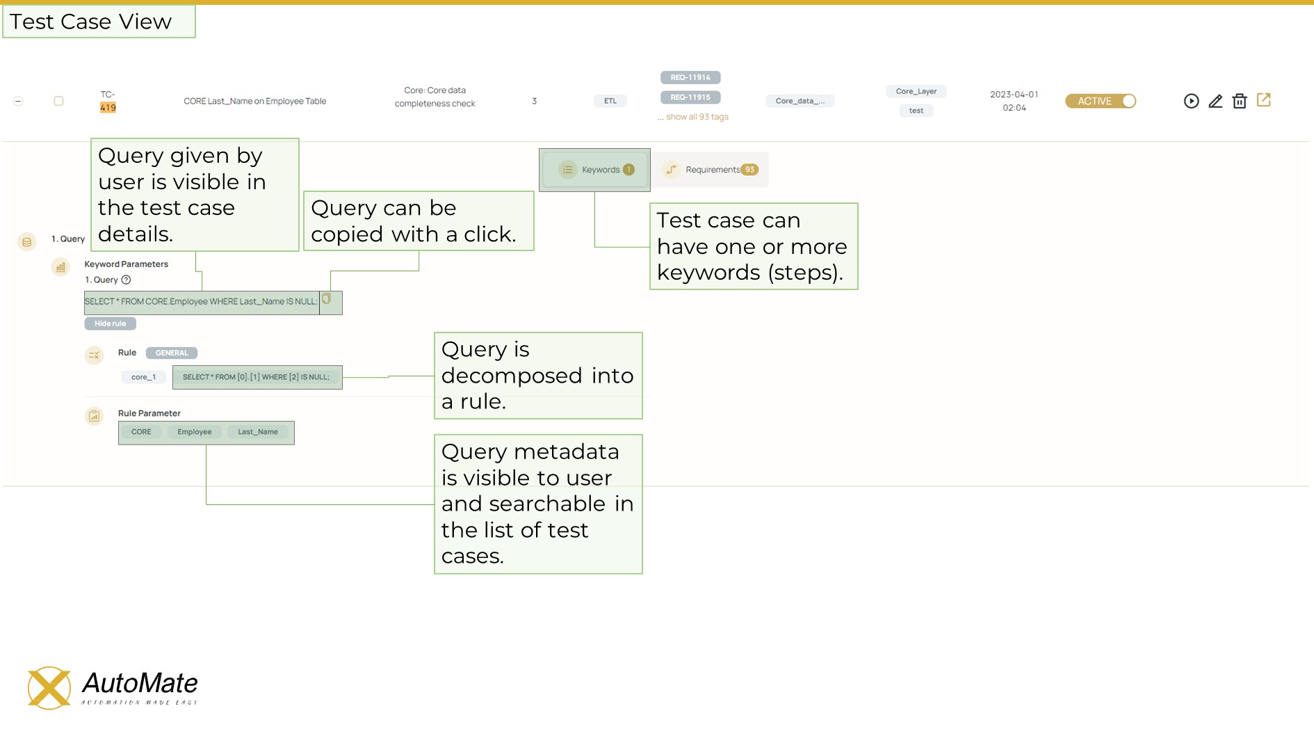The width and height of the screenshot is (1314, 736).
Task: Click the Rule Parameter panel icon
Action: click(94, 416)
